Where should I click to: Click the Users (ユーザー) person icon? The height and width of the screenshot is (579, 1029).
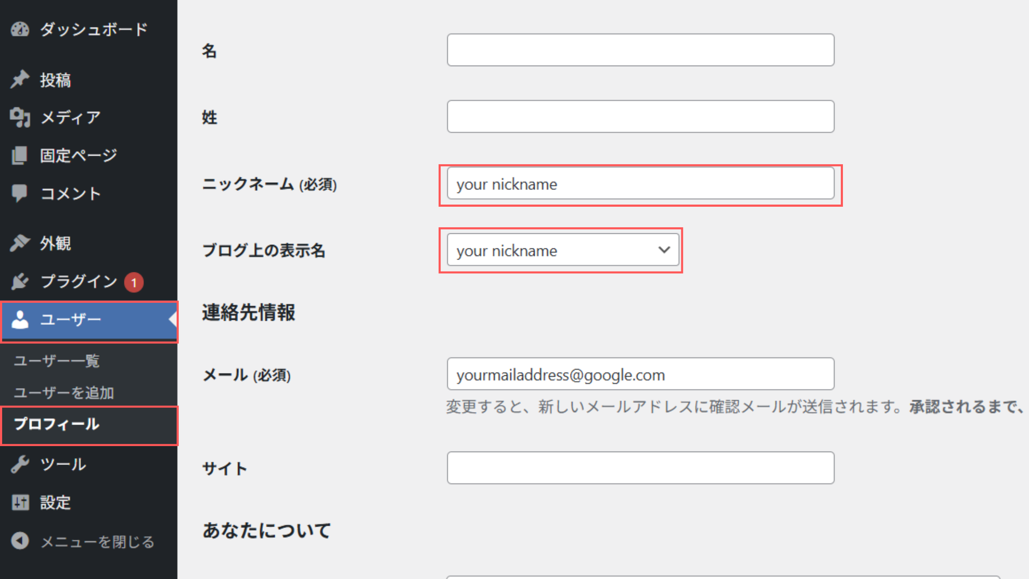(x=20, y=320)
